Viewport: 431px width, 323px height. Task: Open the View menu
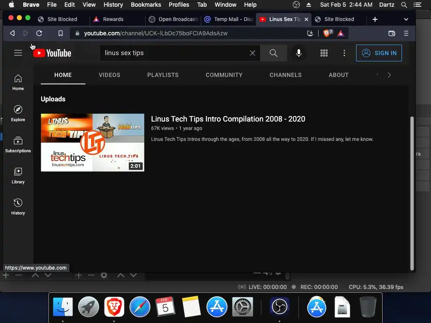89,5
